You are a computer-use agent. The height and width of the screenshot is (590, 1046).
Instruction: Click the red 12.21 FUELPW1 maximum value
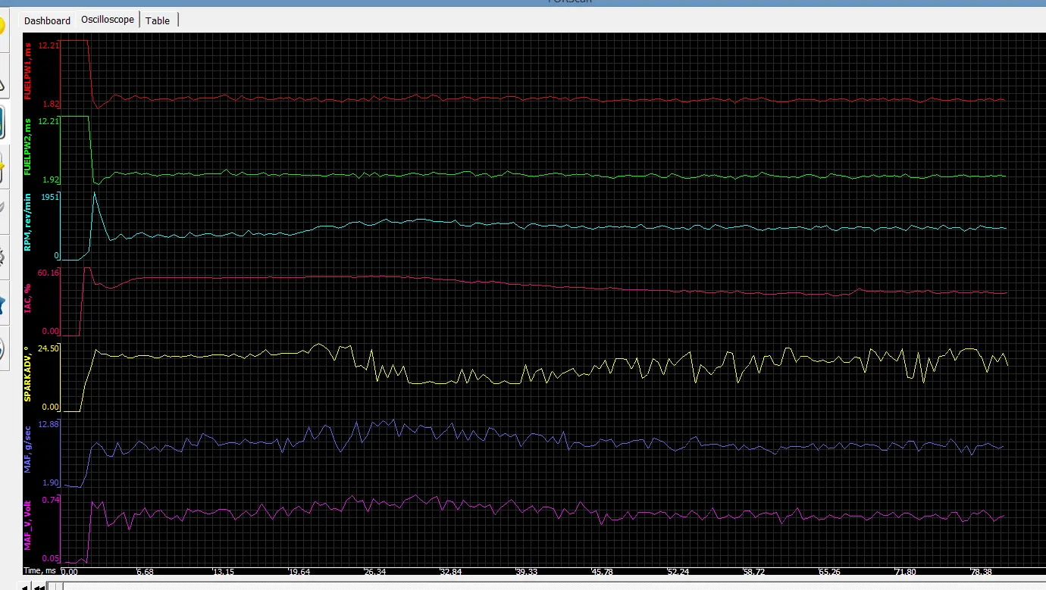[48, 45]
